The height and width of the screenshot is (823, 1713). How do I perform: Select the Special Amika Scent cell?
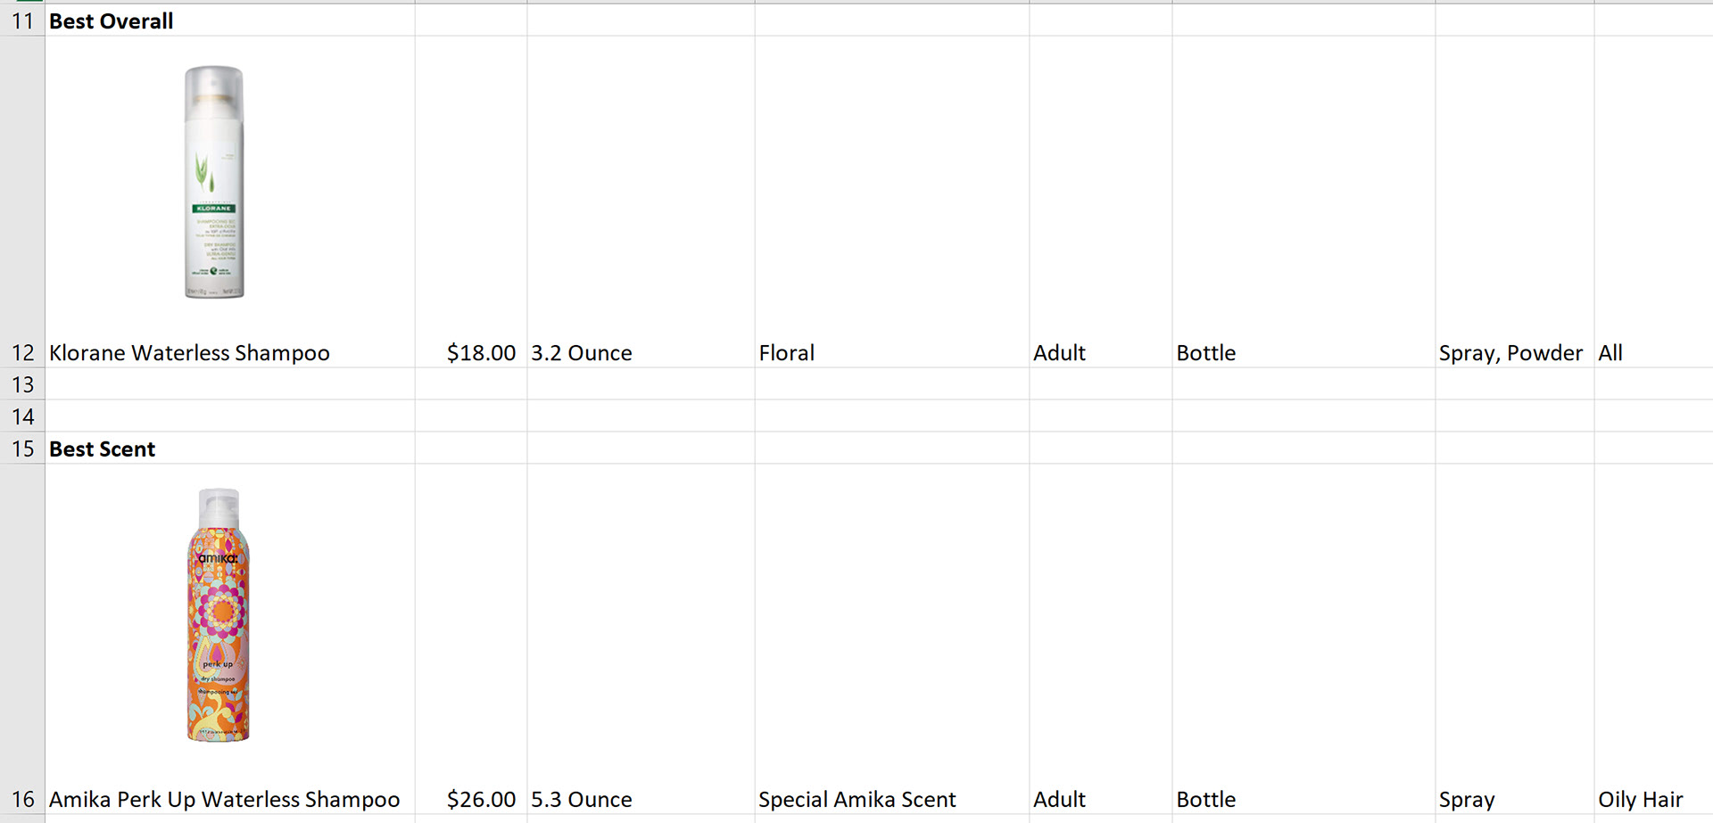coord(892,799)
